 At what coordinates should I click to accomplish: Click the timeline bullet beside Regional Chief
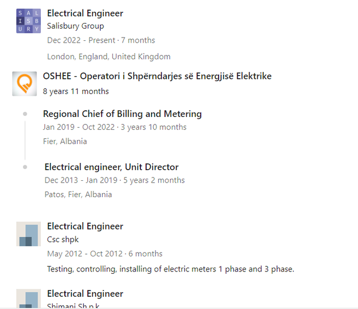click(x=25, y=114)
